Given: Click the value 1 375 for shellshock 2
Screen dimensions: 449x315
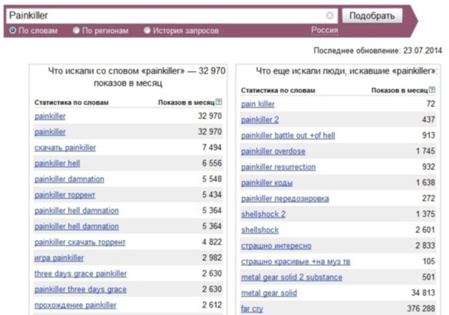Looking at the screenshot, I should tap(426, 214).
